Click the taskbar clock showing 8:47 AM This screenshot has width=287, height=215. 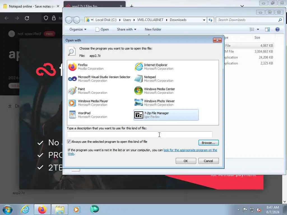coord(273,210)
